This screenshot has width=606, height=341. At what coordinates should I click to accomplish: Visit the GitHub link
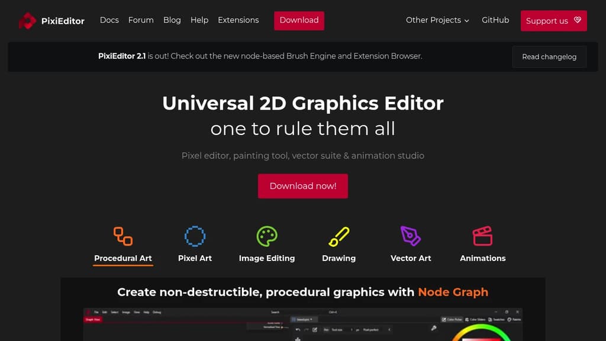495,20
